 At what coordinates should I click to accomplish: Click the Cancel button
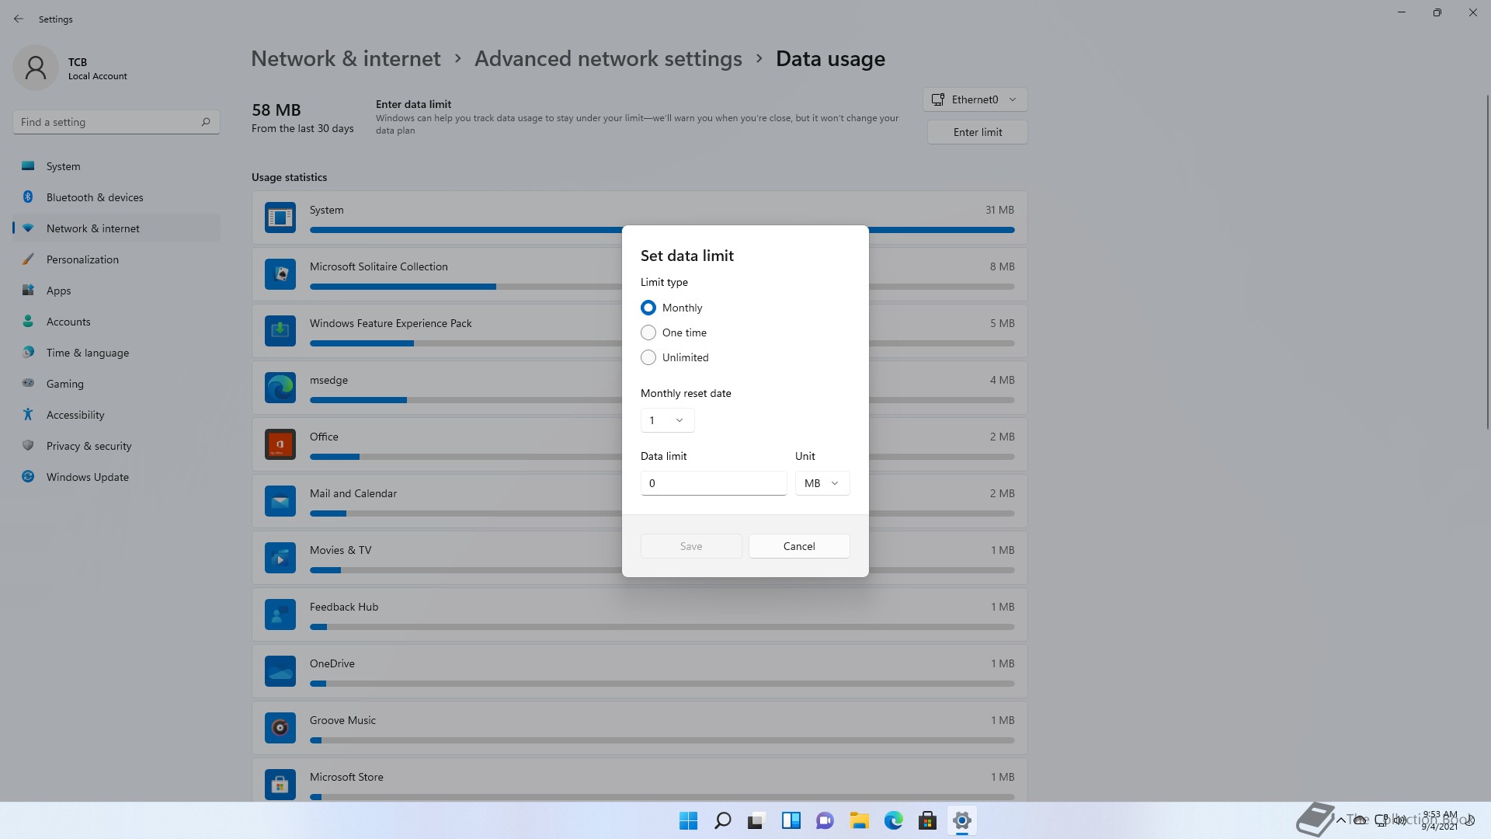point(798,546)
